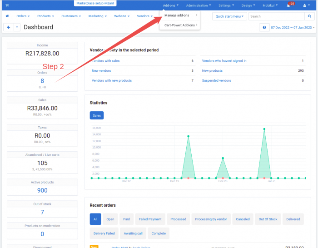Viewport: 318px width, 248px height.
Task: Expand the Website menu
Action: 122,16
